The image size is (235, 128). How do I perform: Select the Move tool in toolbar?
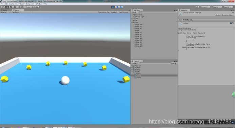coord(7,7)
